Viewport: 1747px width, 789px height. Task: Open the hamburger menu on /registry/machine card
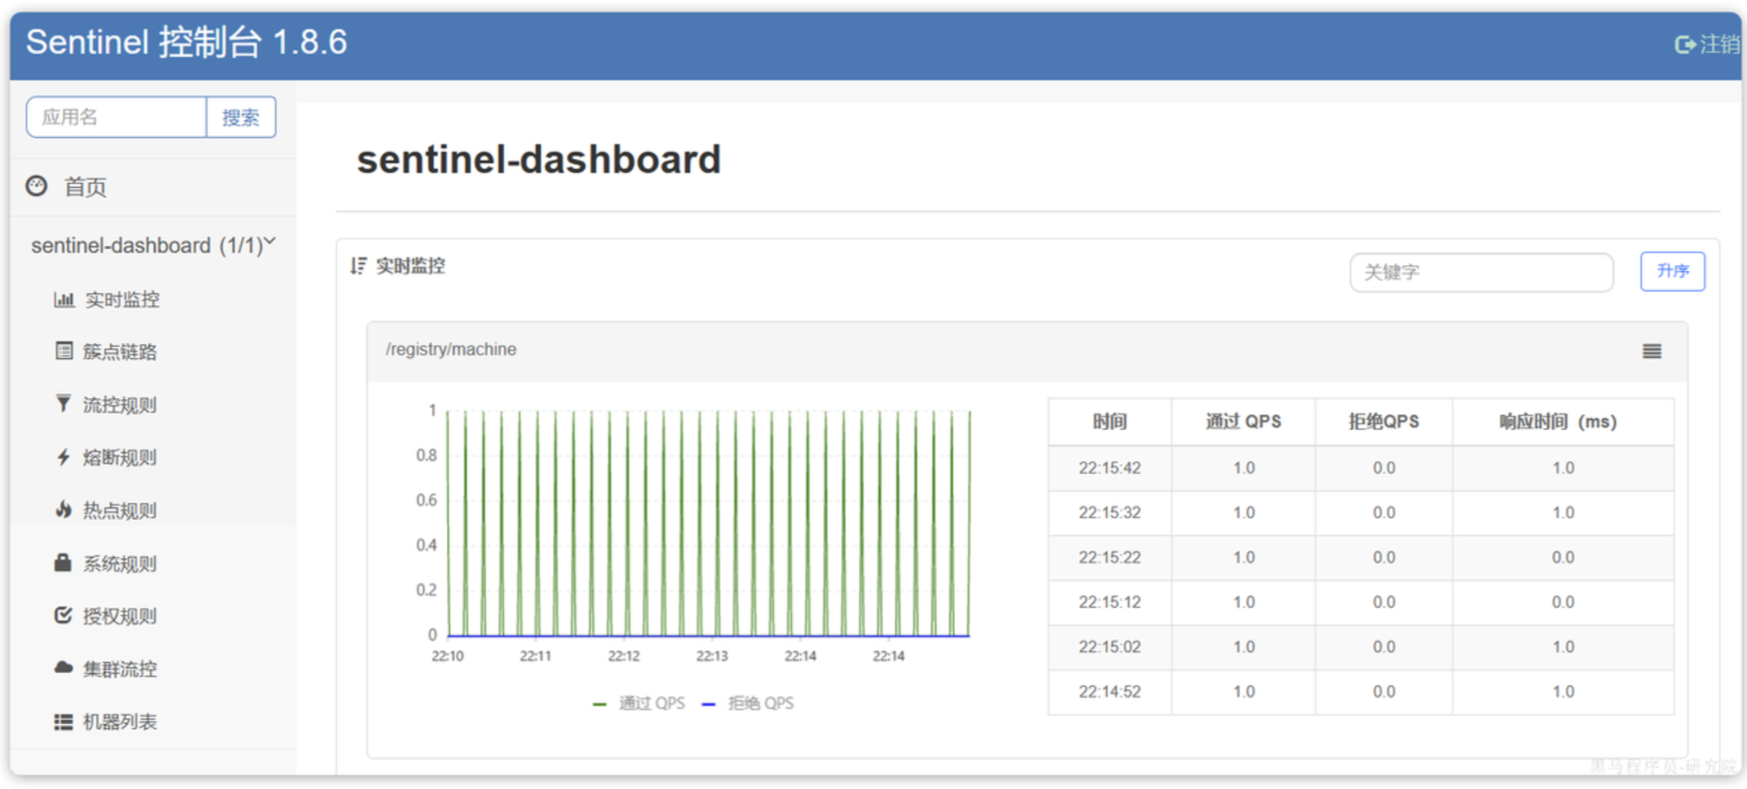[x=1652, y=351]
